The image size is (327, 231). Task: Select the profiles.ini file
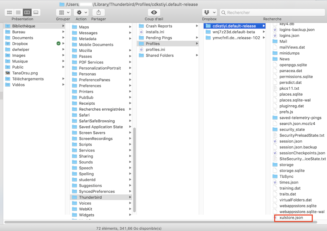pos(168,49)
